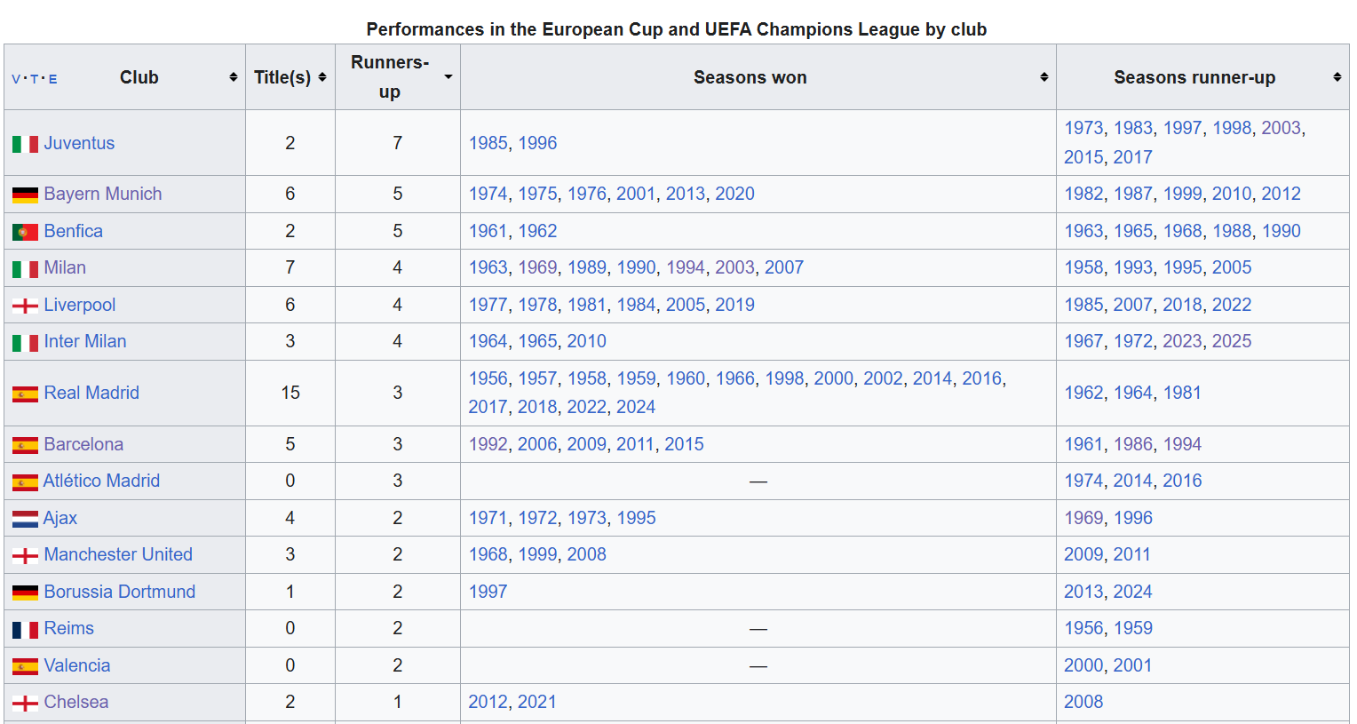Click the German flag beside Bayern Munich
This screenshot has width=1357, height=724.
pos(25,195)
